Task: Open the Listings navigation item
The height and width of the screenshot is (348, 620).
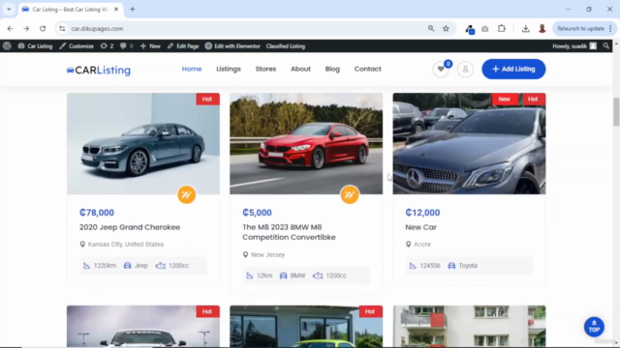Action: 229,69
